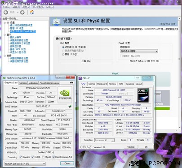Click the AMD Phenom II logo in CPU-Z
The image size is (182, 168).
tap(143, 95)
